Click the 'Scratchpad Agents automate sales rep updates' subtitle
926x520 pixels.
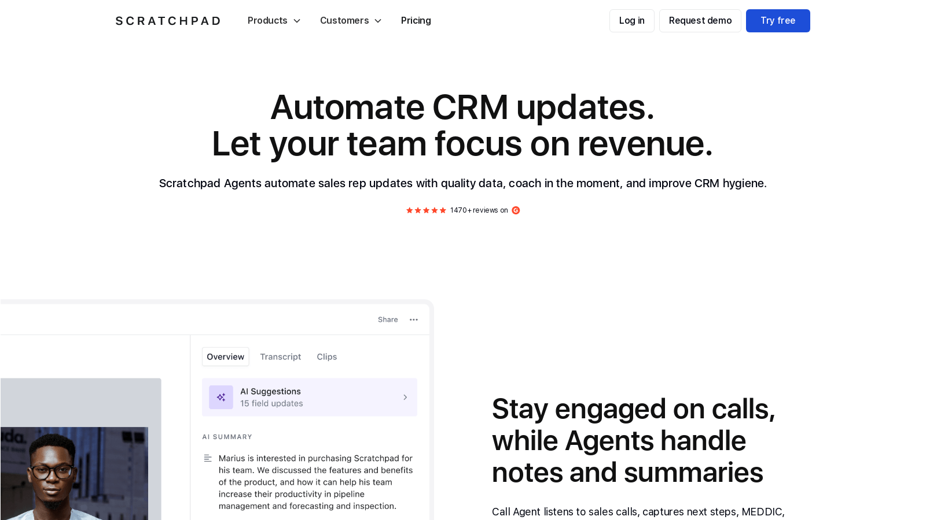pos(463,183)
